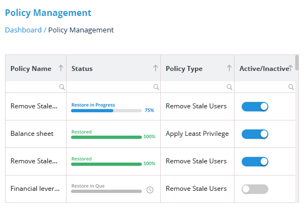
Task: Click the table vertical scrollbar thumb
Action: [297, 63]
